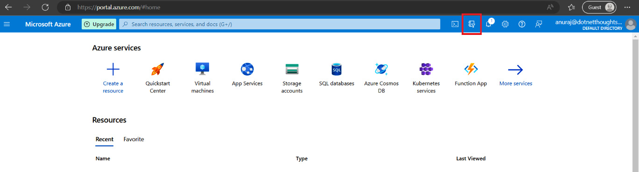Open the Azure portal hamburger menu

click(7, 24)
